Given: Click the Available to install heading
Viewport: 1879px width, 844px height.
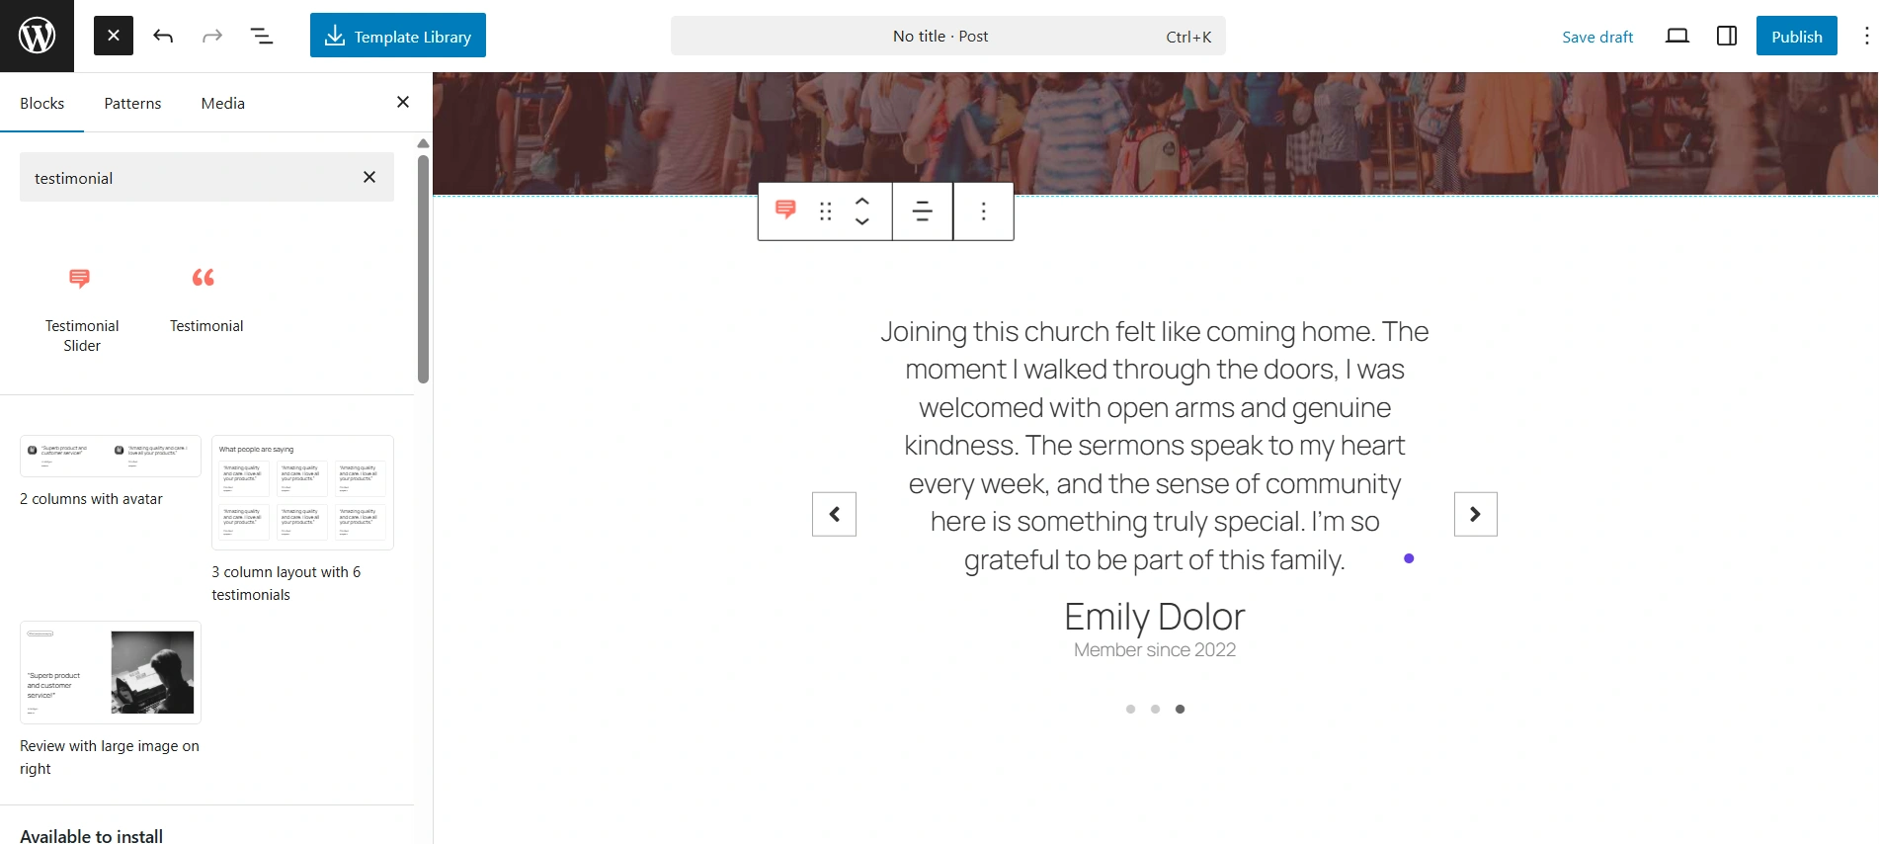Looking at the screenshot, I should pyautogui.click(x=92, y=836).
